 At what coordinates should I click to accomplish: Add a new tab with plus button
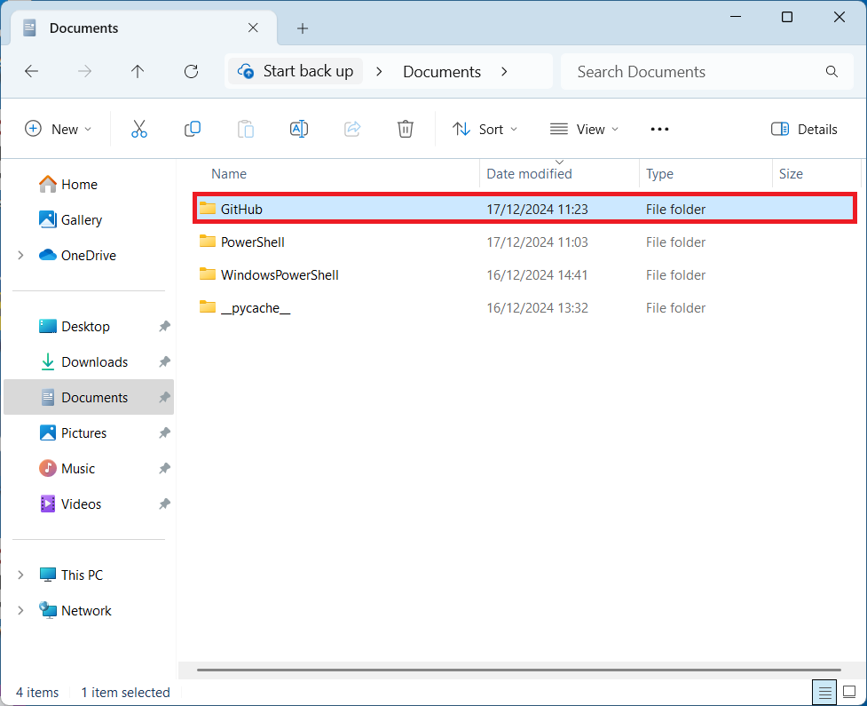click(x=303, y=28)
